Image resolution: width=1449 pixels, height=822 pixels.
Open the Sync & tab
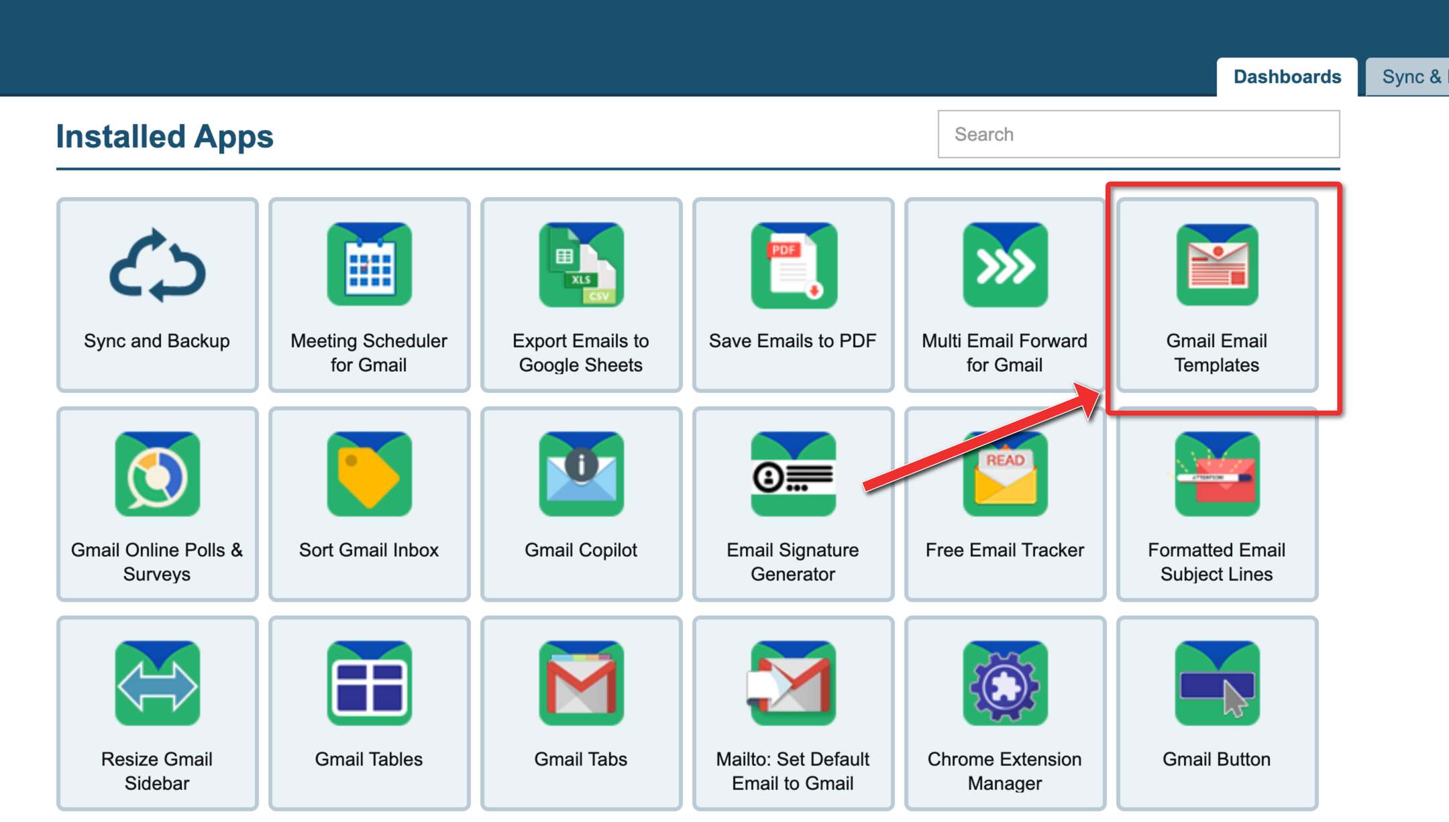tap(1408, 77)
